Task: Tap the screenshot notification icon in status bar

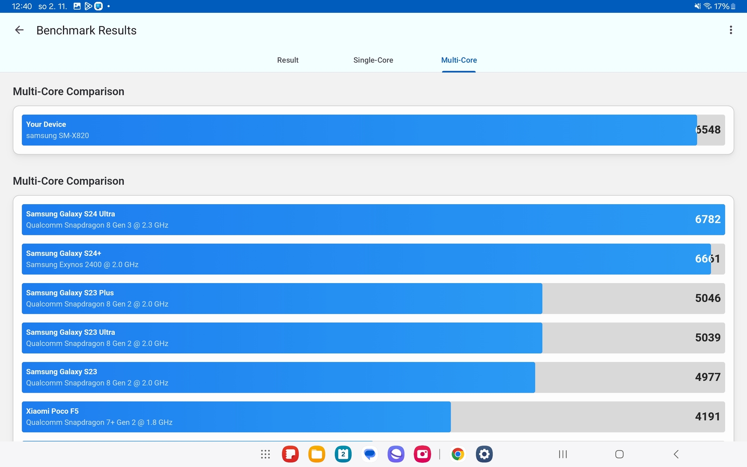Action: (x=77, y=6)
